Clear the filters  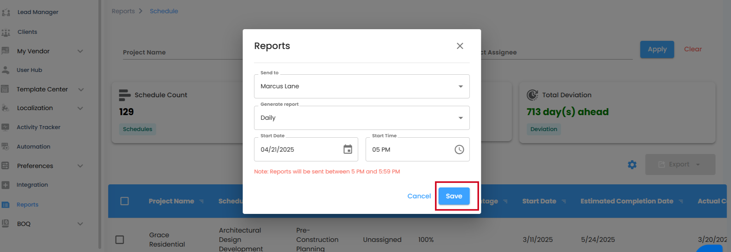click(693, 49)
